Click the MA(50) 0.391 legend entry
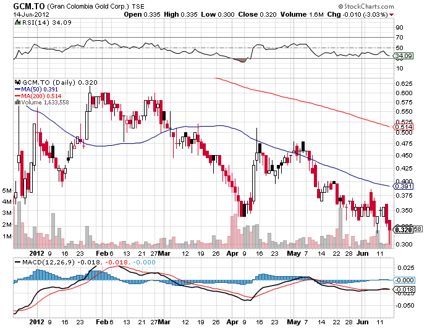 coord(36,90)
